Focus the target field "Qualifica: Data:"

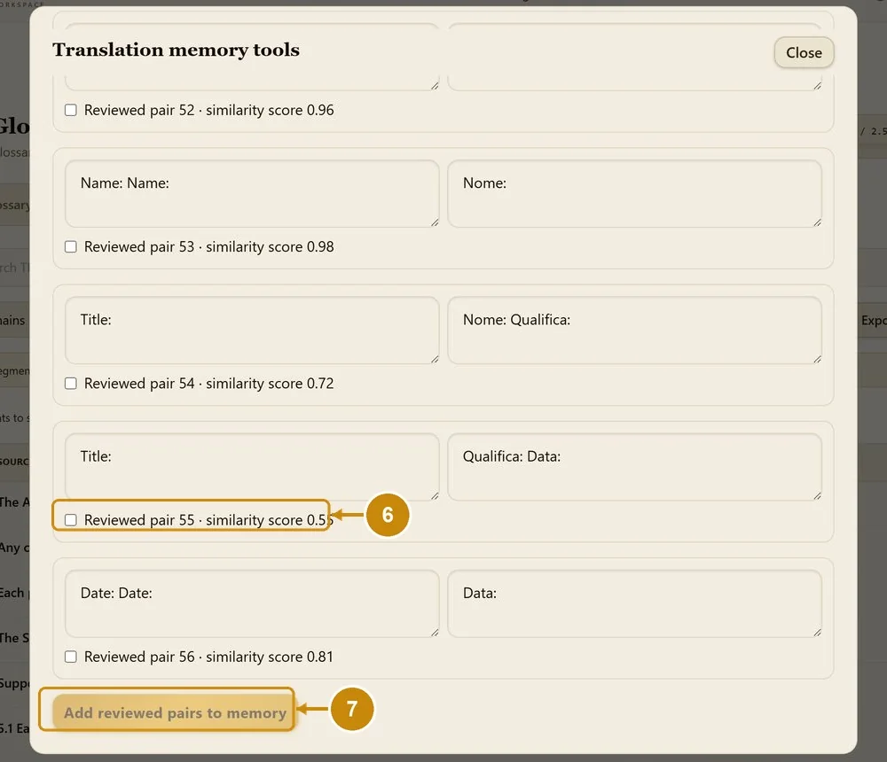click(x=635, y=468)
